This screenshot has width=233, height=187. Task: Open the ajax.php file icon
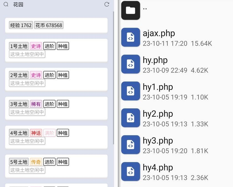point(131,37)
